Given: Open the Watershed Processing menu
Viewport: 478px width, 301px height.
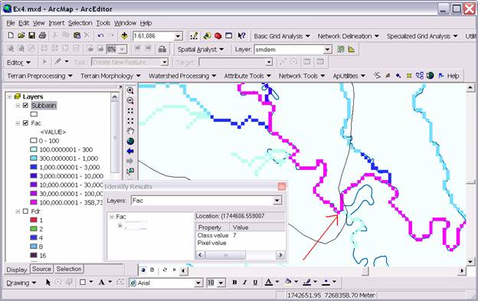Looking at the screenshot, I should [182, 76].
